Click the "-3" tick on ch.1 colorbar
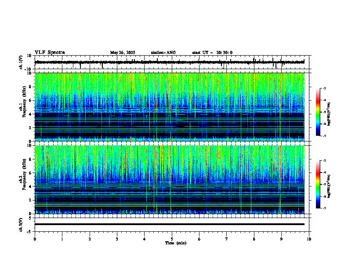 [x=324, y=88]
